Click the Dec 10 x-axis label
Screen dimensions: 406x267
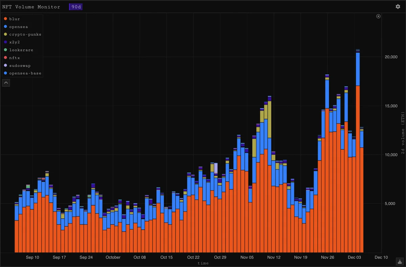pyautogui.click(x=381, y=258)
